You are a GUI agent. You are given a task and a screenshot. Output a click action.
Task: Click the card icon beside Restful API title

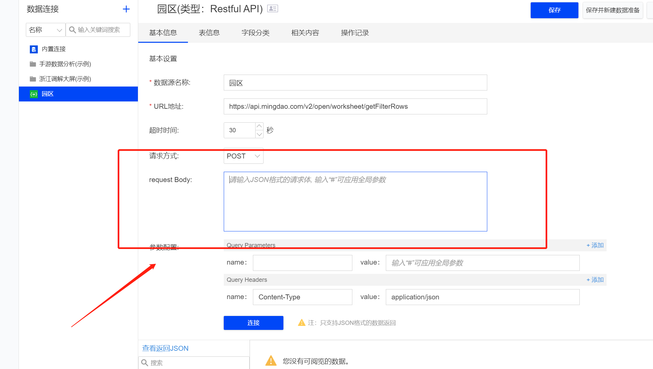272,9
